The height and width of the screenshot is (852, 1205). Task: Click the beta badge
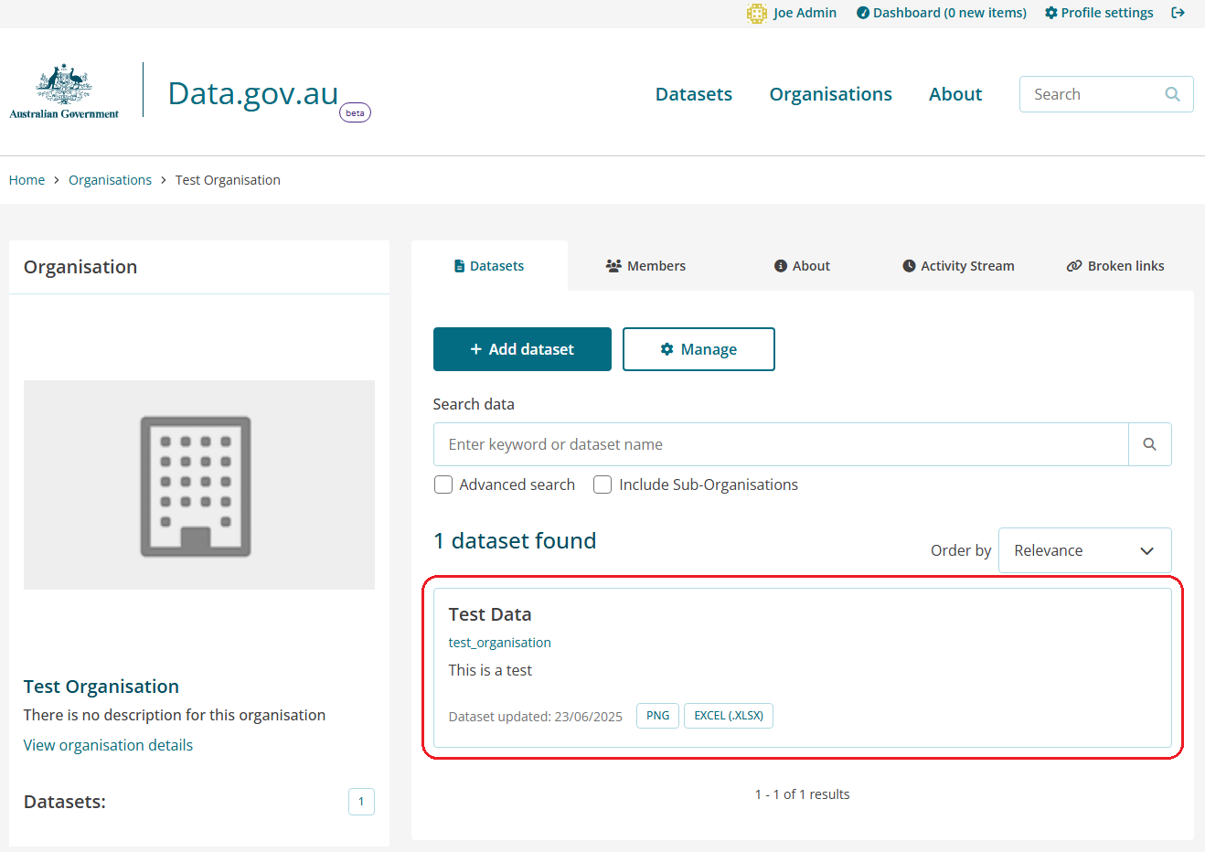point(355,112)
